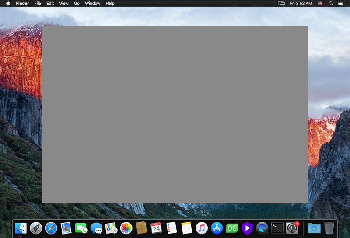The width and height of the screenshot is (350, 238).
Task: Click display mirroring icon in menu bar
Action: coord(281,3)
